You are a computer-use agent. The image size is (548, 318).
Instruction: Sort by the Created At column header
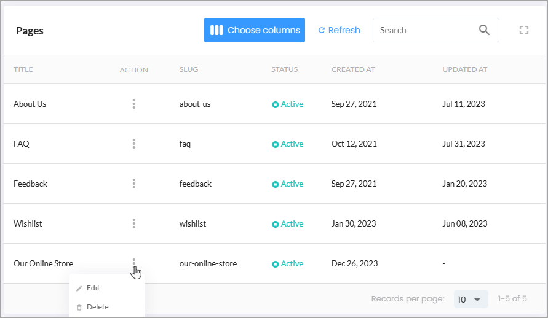click(x=353, y=69)
